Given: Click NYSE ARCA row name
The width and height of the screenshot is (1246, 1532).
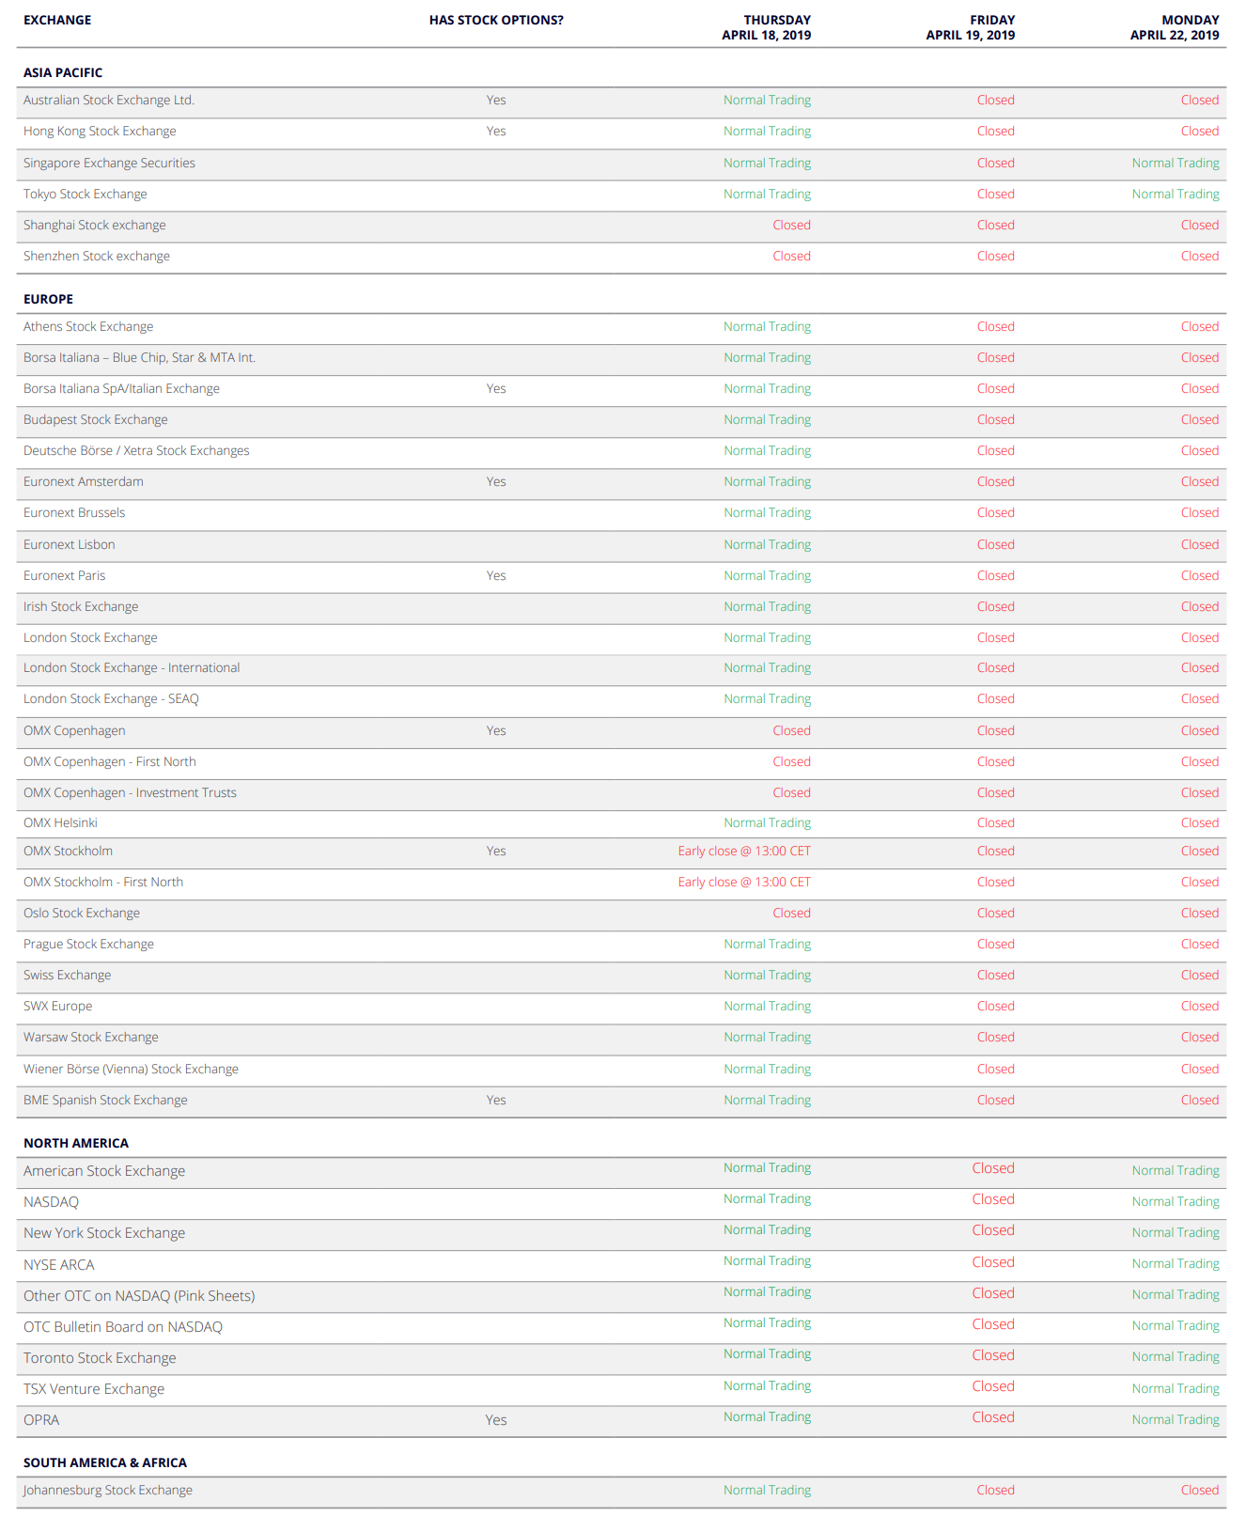Looking at the screenshot, I should (x=59, y=1265).
